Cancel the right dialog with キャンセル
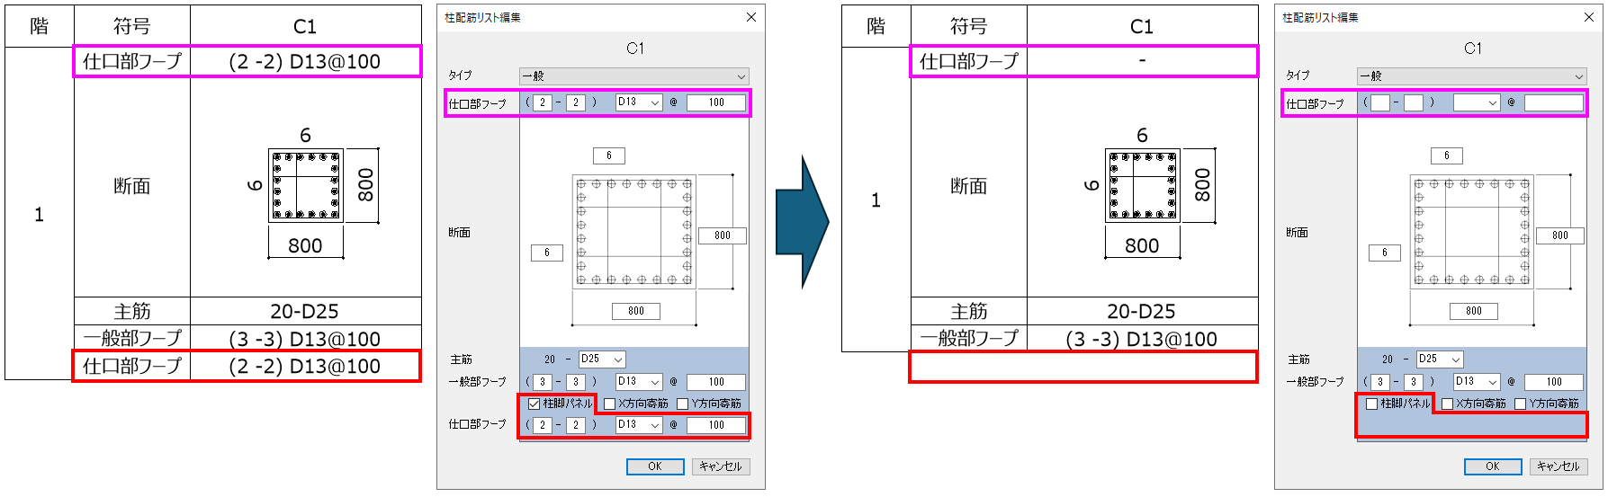1608x497 pixels. tap(1559, 466)
